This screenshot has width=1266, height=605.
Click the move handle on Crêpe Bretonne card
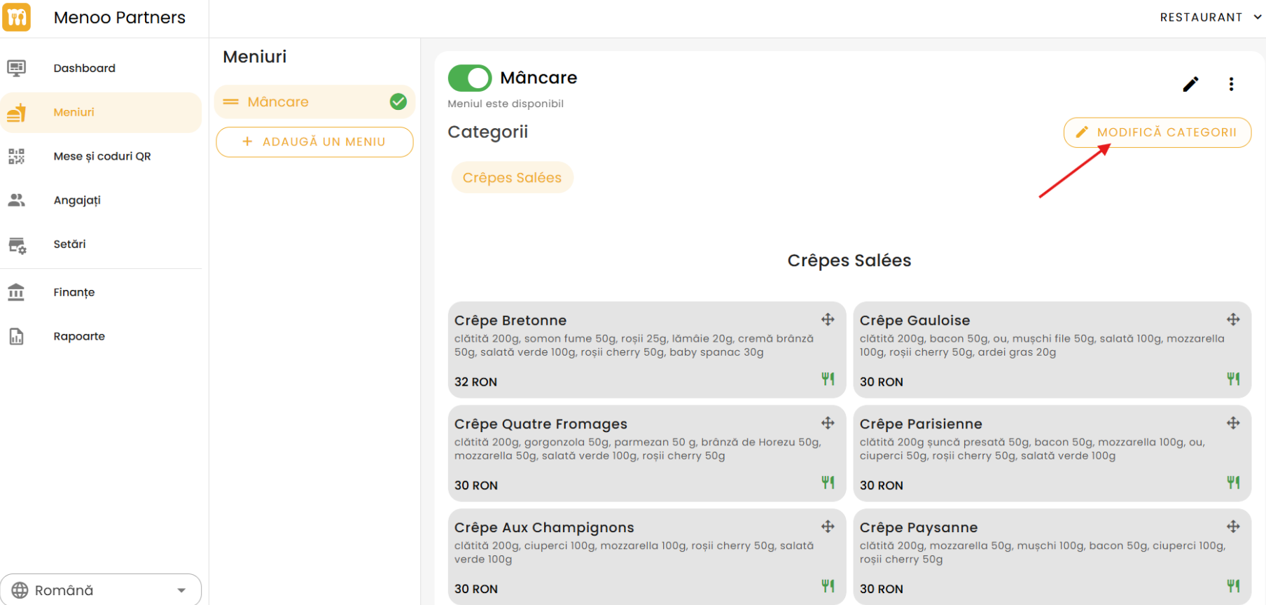pos(828,320)
